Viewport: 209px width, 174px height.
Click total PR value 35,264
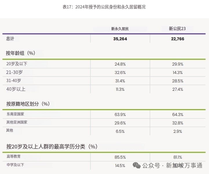(120, 39)
